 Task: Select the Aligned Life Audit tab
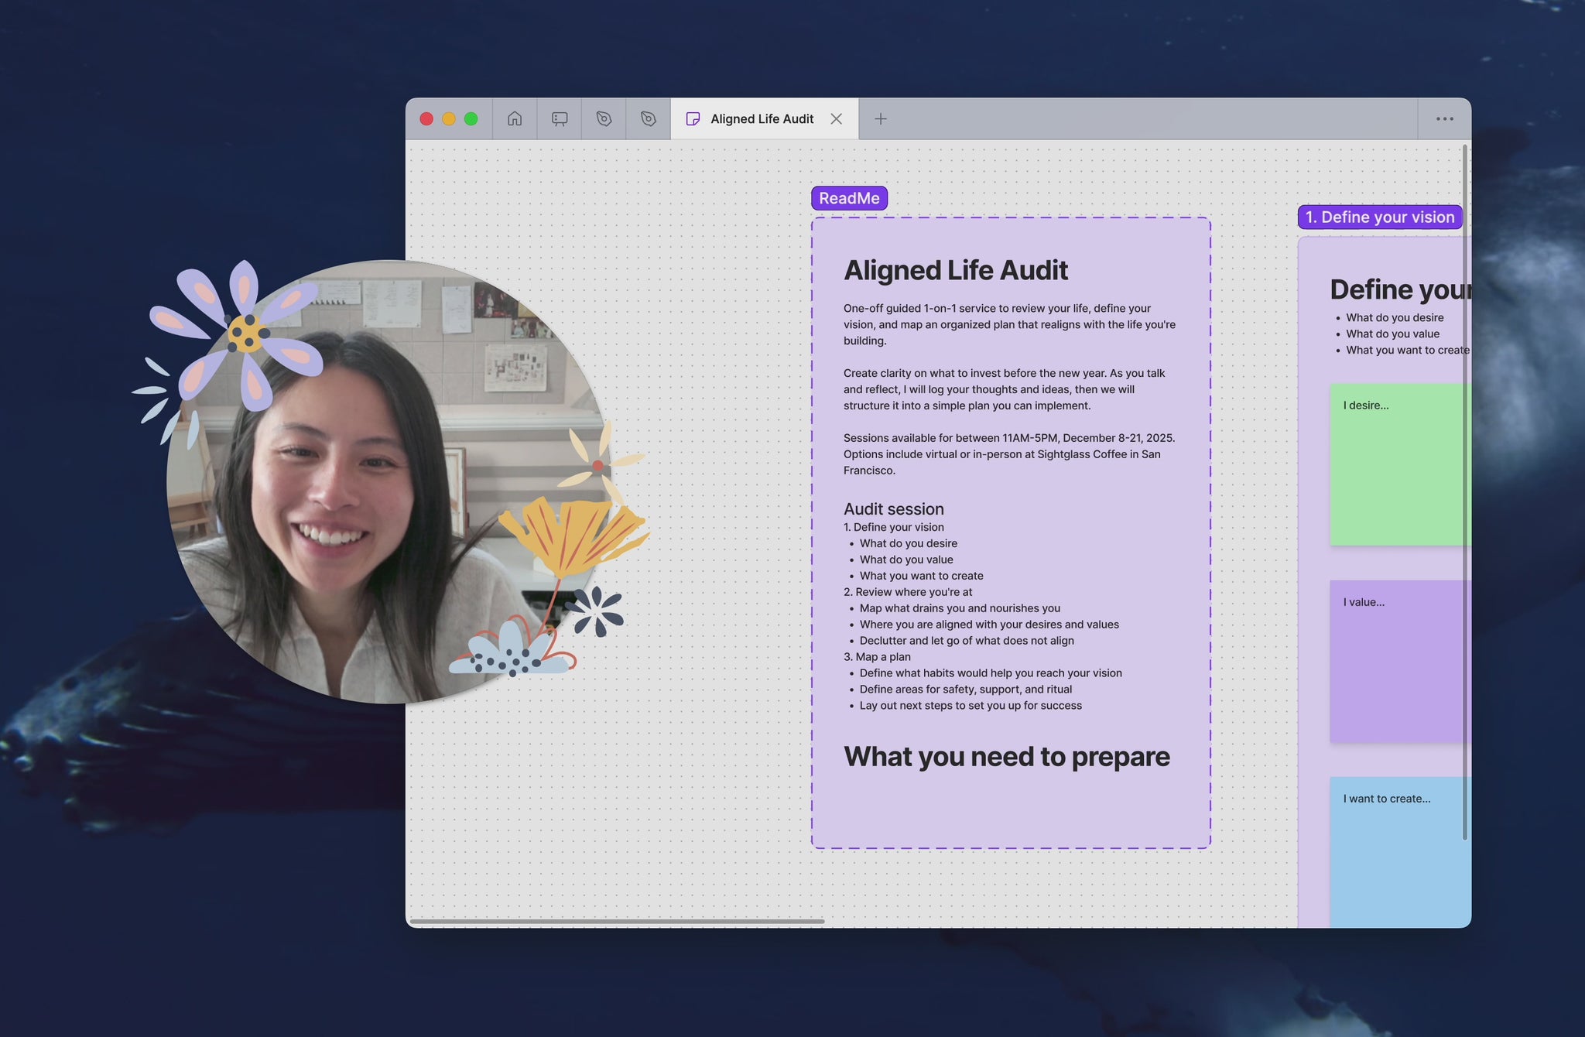tap(762, 118)
